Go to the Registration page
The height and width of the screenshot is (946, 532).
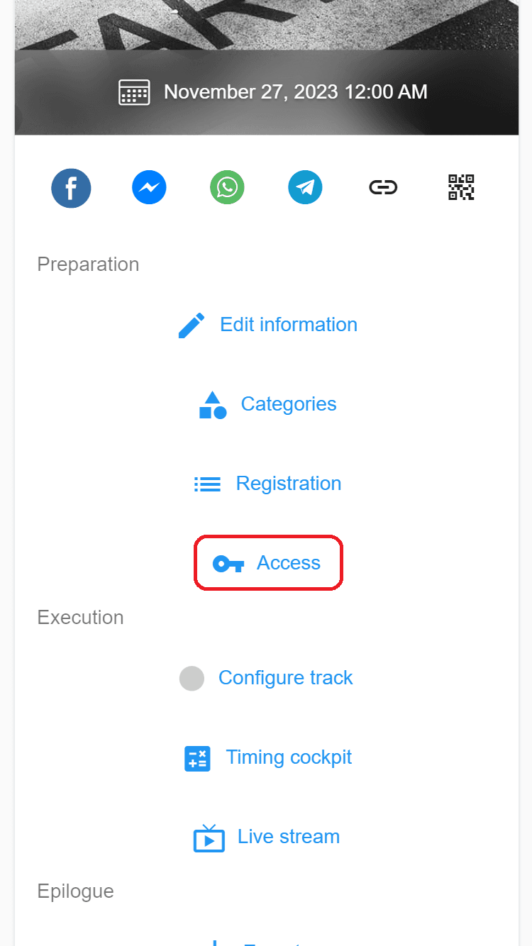289,484
